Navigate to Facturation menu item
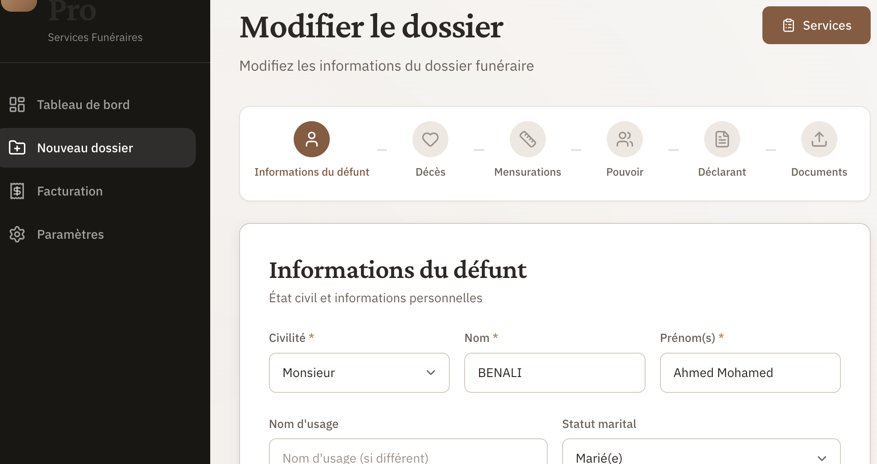Screen dimensions: 877x464 (70, 191)
